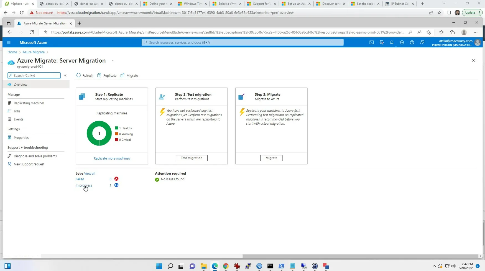Screen dimensions: 485x271
Task: Click the Chrome Update button
Action: coord(472,13)
